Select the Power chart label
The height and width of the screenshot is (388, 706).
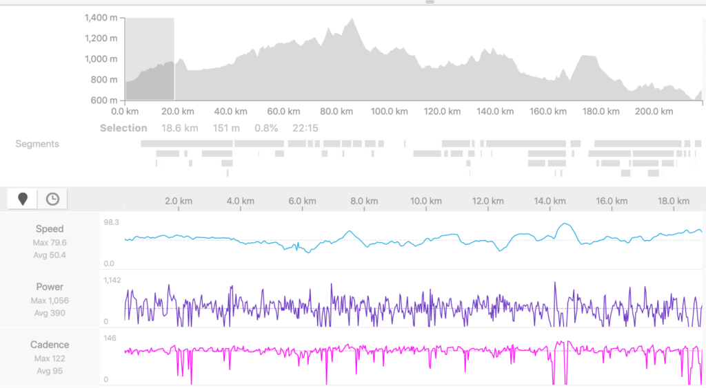tap(50, 287)
